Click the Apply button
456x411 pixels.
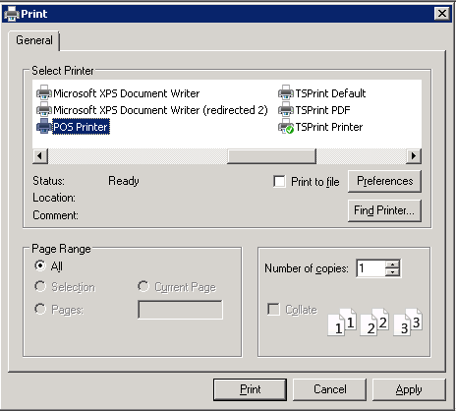click(409, 389)
